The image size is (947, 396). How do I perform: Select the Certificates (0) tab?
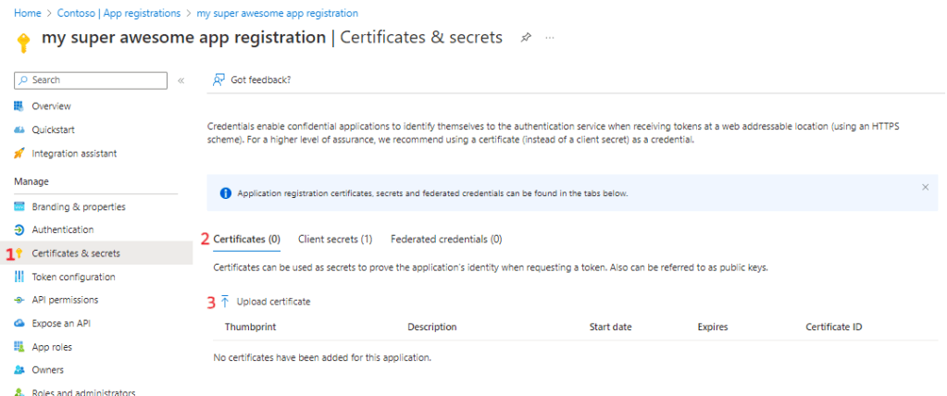(x=246, y=239)
